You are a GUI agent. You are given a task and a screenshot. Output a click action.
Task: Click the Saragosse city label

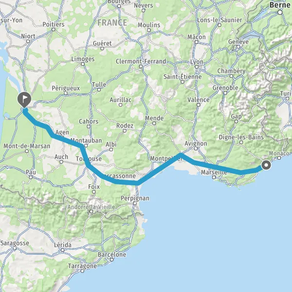15,243
